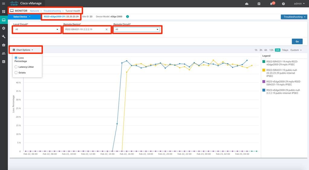Open the vAnalytics chart sidebar icon
Image resolution: width=309 pixels, height=170 pixels.
tap(4, 61)
